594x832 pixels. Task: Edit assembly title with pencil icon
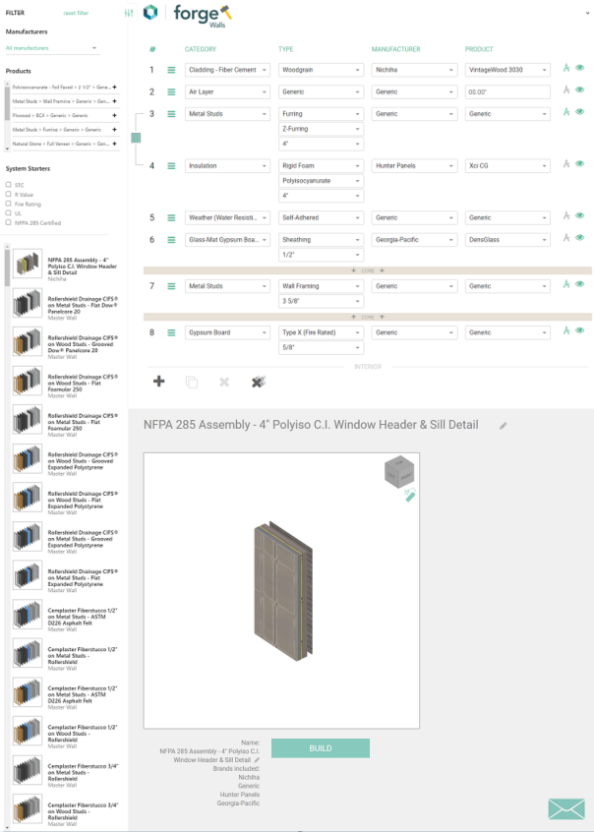504,426
